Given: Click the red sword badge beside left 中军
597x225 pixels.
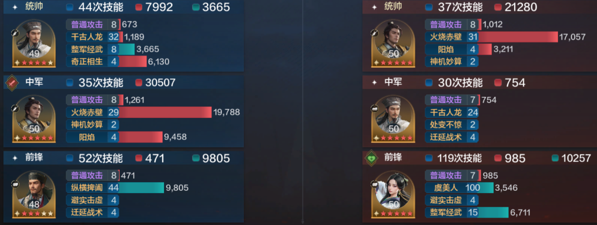Looking at the screenshot, I should tap(12, 83).
